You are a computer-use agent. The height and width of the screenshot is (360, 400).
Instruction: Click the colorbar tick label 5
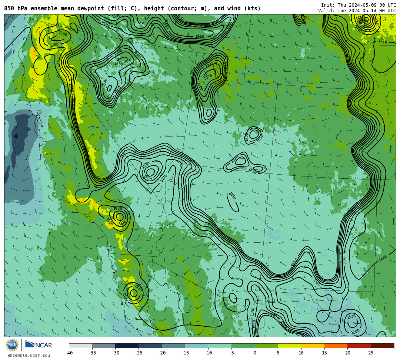coord(278,353)
